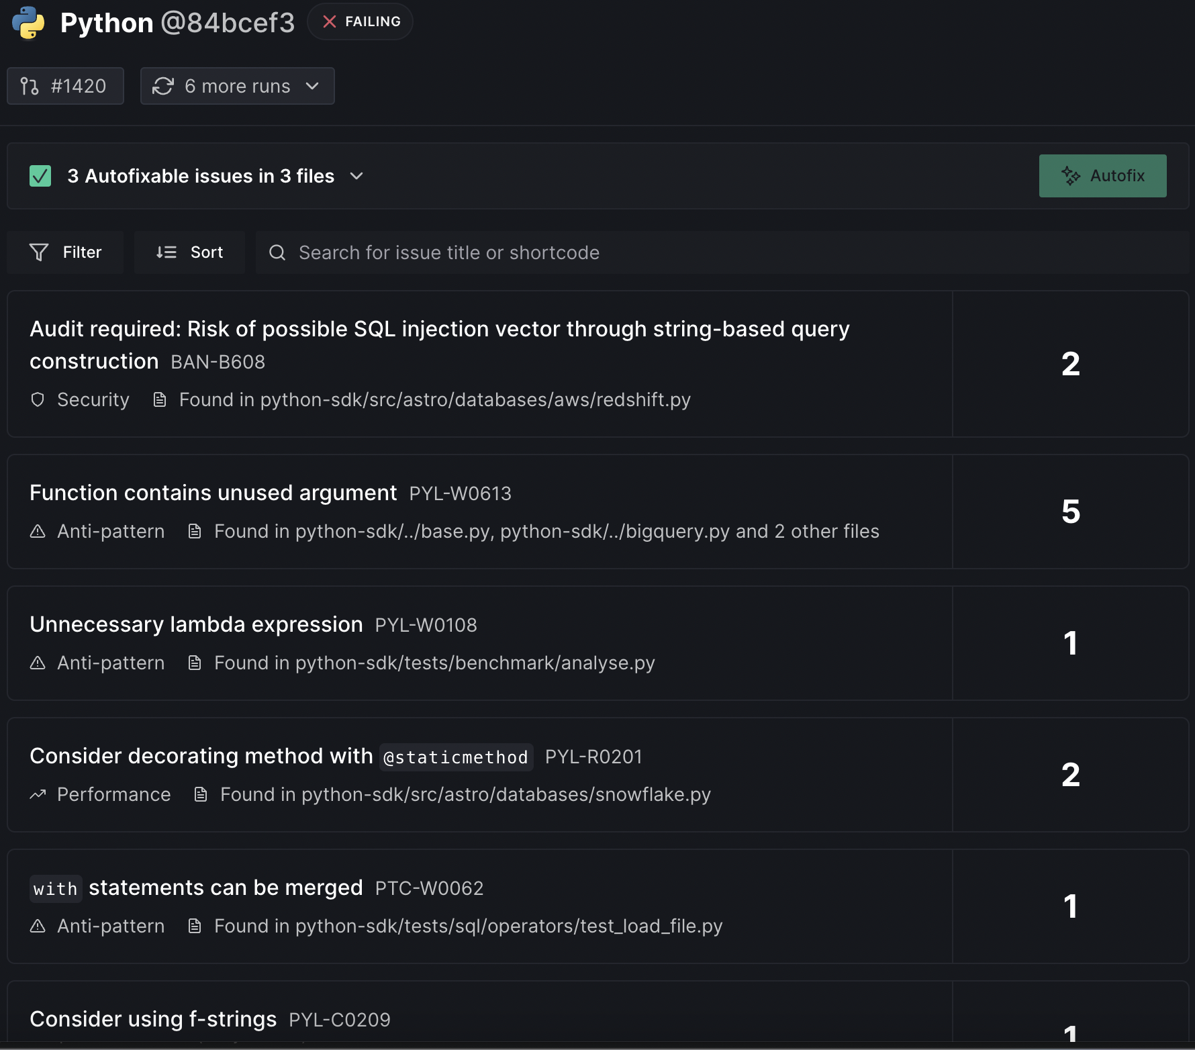This screenshot has width=1195, height=1050.
Task: Click the Sort order icon
Action: [166, 252]
